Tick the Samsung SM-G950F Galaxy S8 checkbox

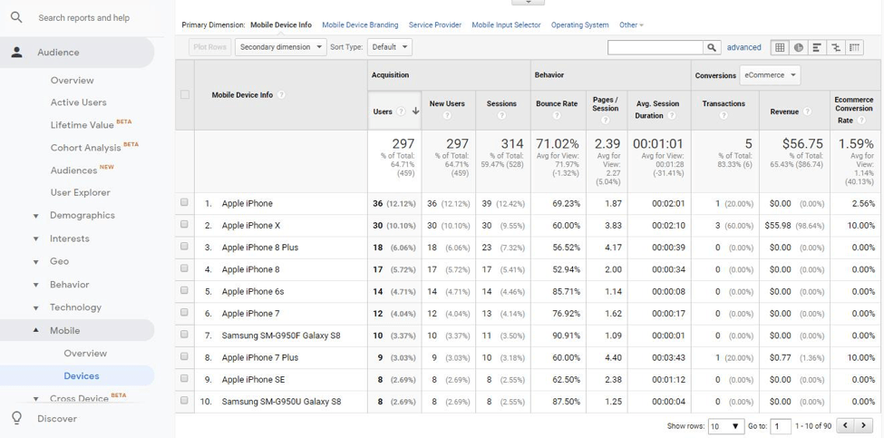point(185,335)
